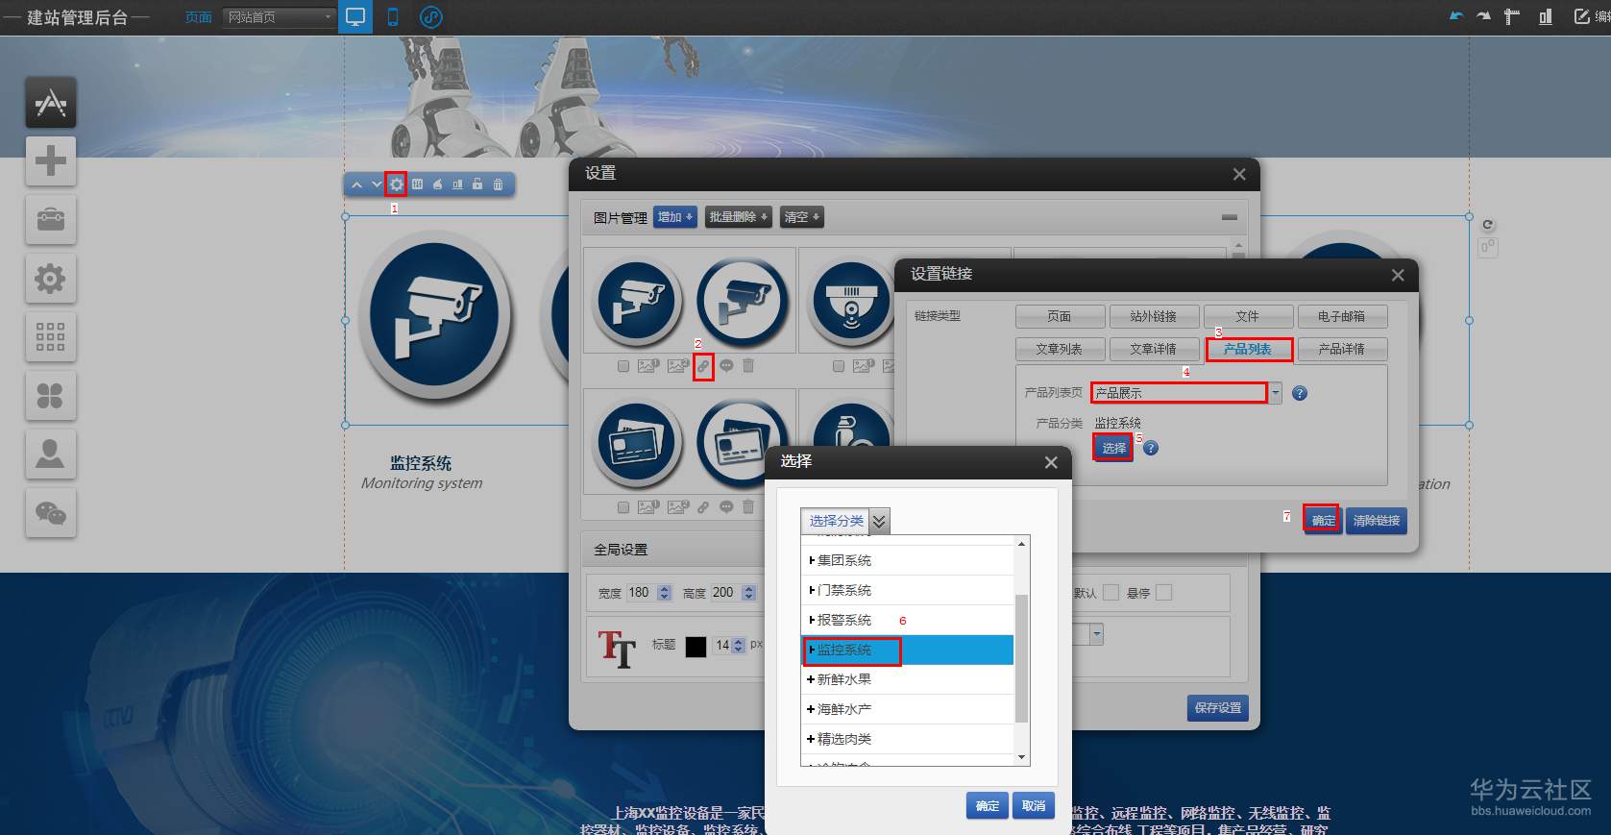Open module settings gear on floating toolbar

pyautogui.click(x=396, y=184)
